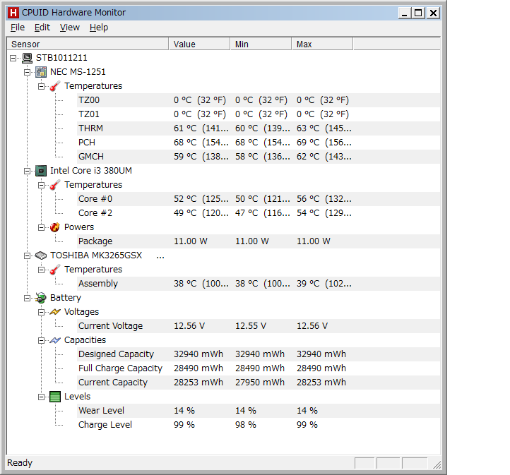This screenshot has height=475, width=510.
Task: Collapse the STB1011211 root node
Action: (13, 58)
